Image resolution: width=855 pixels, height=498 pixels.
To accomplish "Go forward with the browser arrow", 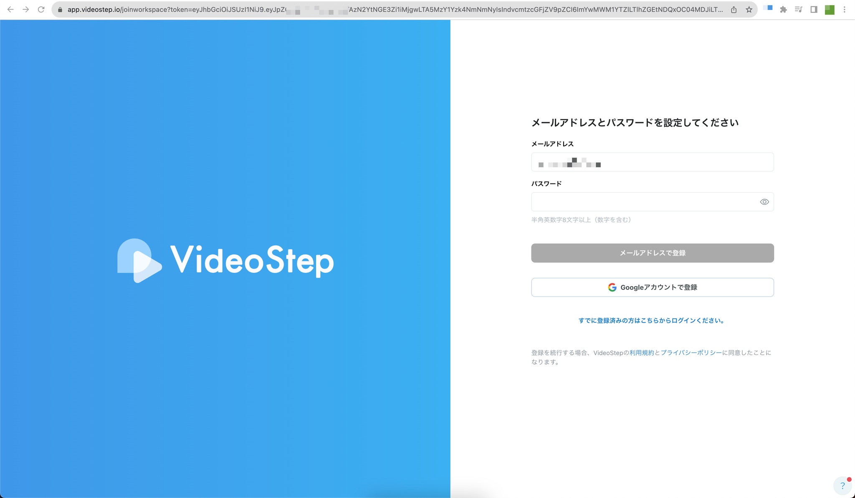I will (26, 10).
